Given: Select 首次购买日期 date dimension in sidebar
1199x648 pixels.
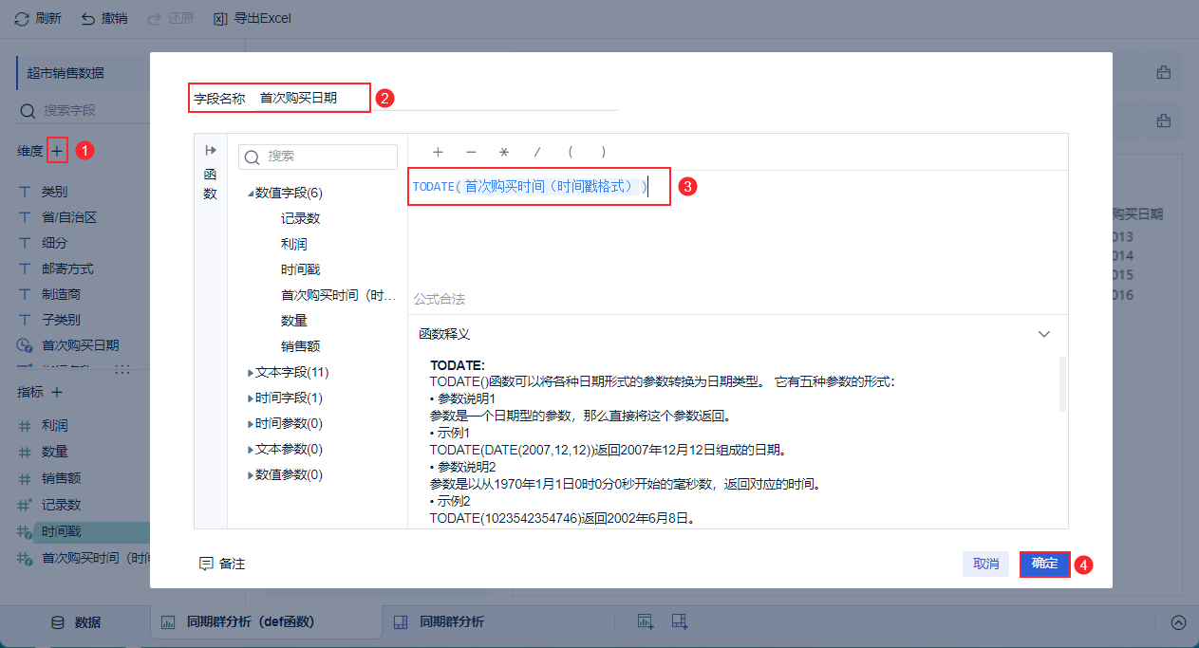Looking at the screenshot, I should pyautogui.click(x=80, y=345).
